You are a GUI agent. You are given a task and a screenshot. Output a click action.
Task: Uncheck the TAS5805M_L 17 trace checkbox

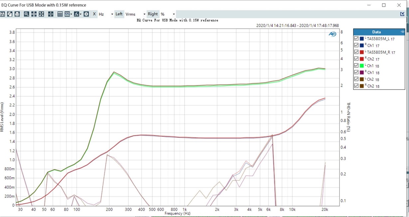click(x=356, y=39)
